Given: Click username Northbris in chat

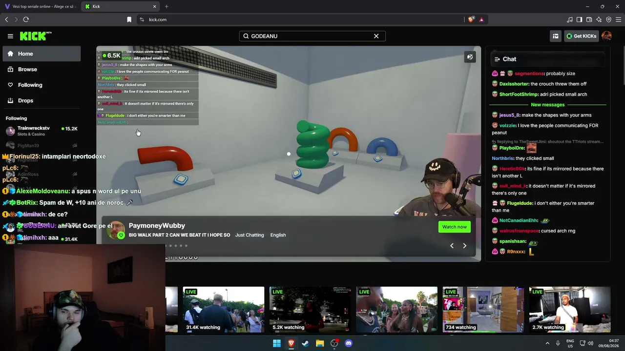Looking at the screenshot, I should click(x=502, y=158).
